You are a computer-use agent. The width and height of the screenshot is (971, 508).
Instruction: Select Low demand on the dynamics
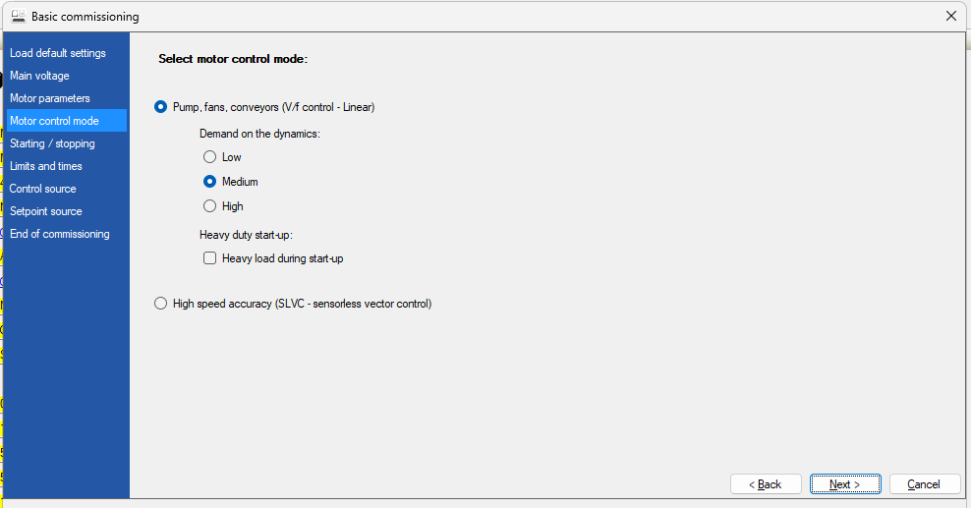click(x=210, y=157)
